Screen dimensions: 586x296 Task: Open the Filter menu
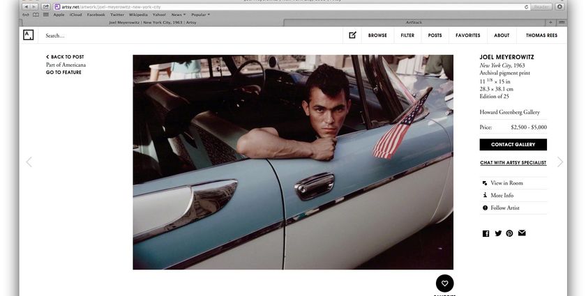point(407,35)
